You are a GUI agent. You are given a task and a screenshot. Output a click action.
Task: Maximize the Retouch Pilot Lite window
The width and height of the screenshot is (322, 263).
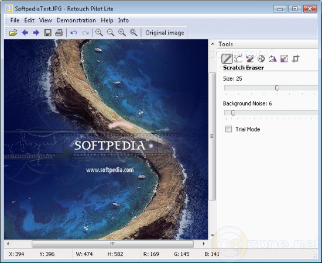(x=294, y=9)
